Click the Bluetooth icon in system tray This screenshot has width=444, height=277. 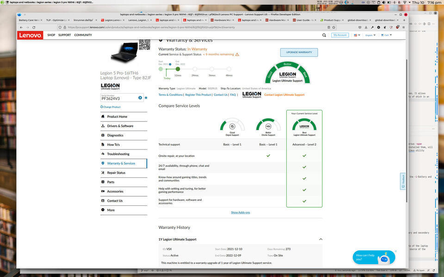tap(394, 2)
